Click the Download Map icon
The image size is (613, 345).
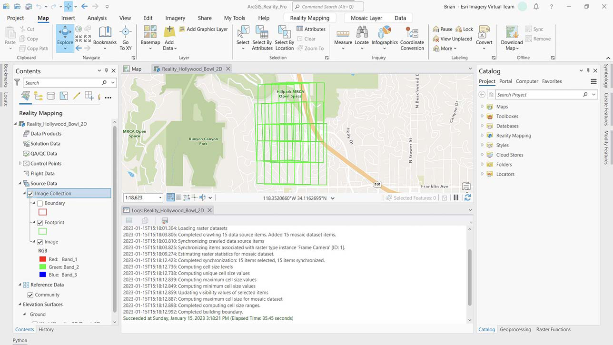[512, 32]
